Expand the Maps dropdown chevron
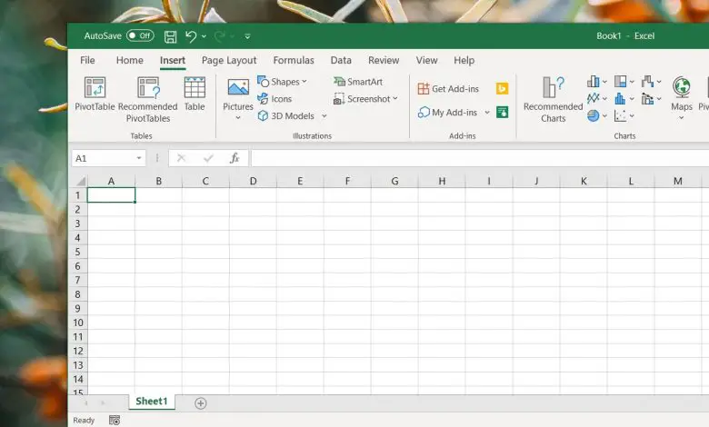 pos(682,118)
